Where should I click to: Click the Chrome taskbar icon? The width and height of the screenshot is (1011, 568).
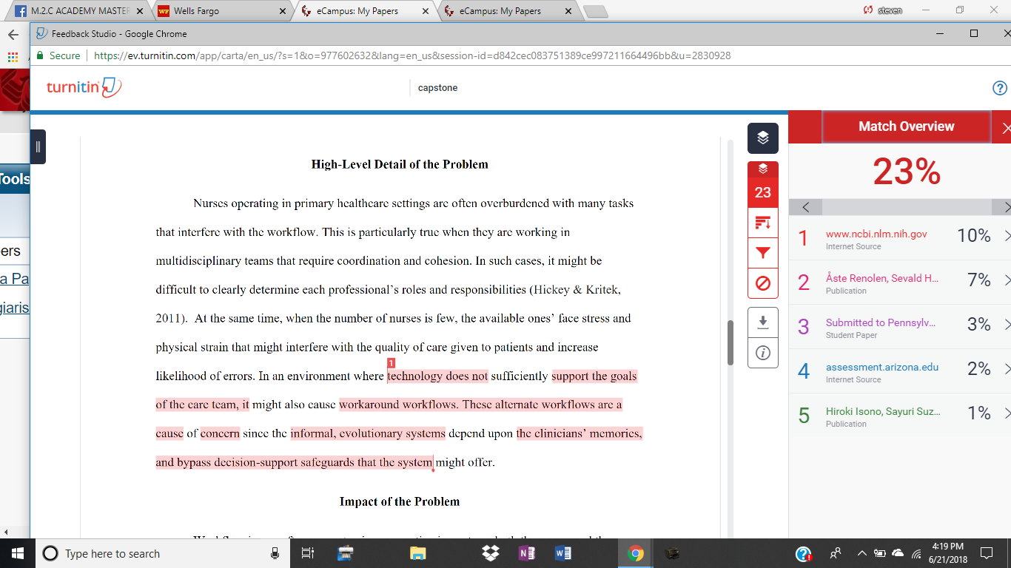point(635,553)
